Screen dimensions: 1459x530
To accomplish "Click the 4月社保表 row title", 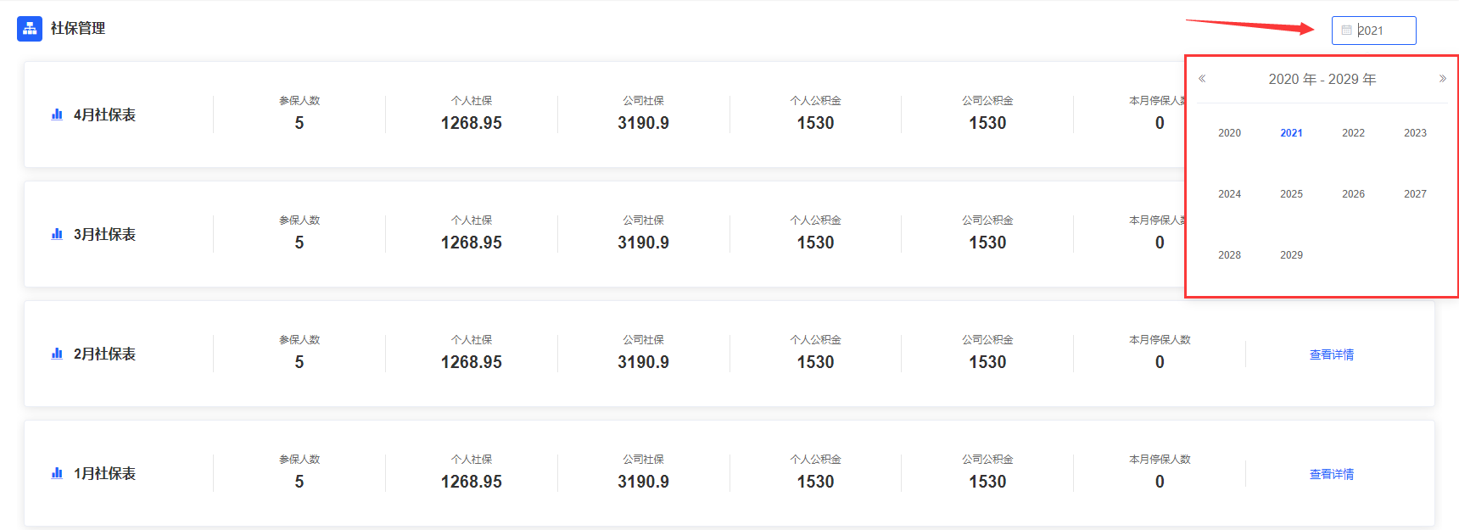I will [x=104, y=114].
